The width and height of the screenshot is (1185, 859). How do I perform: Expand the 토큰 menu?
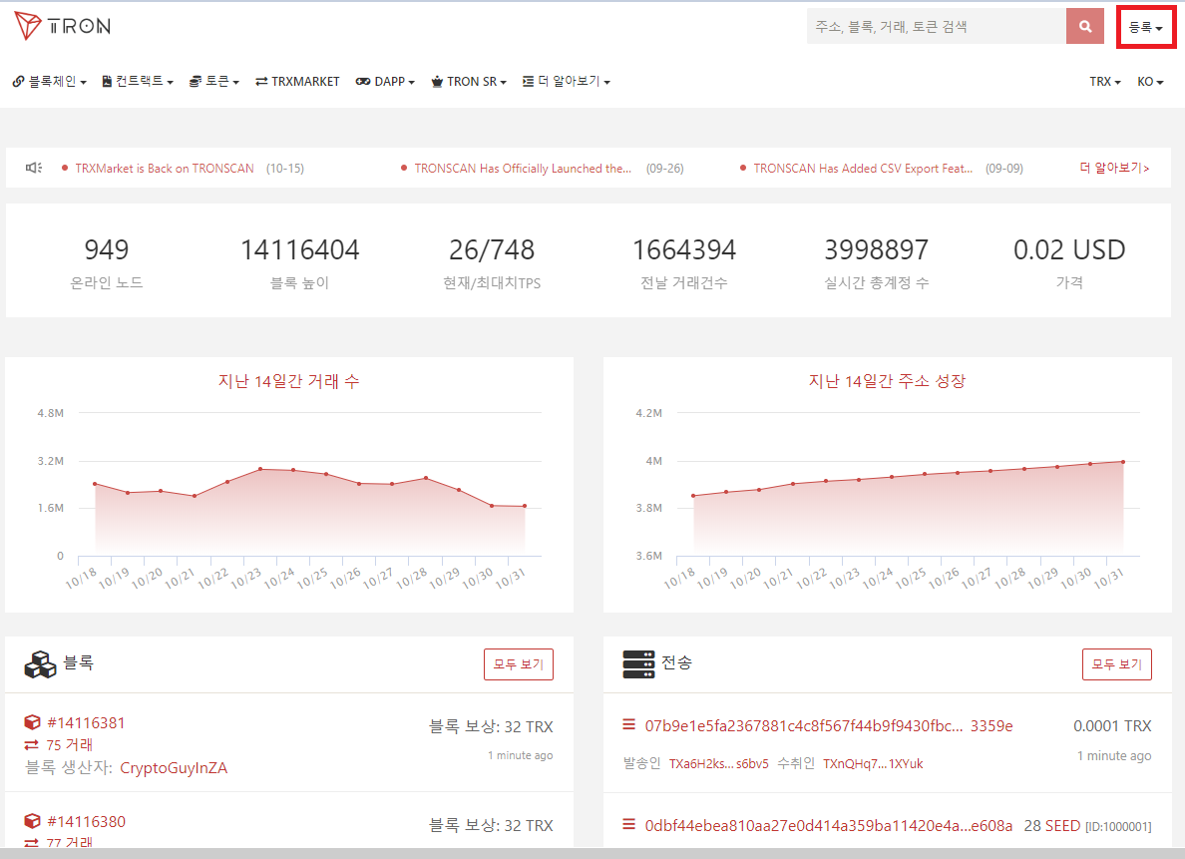[213, 81]
